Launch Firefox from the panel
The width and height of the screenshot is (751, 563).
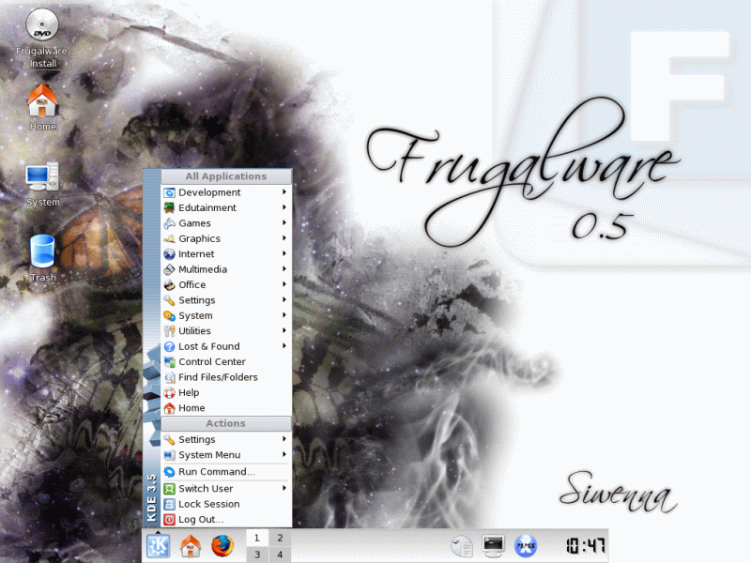(x=222, y=546)
